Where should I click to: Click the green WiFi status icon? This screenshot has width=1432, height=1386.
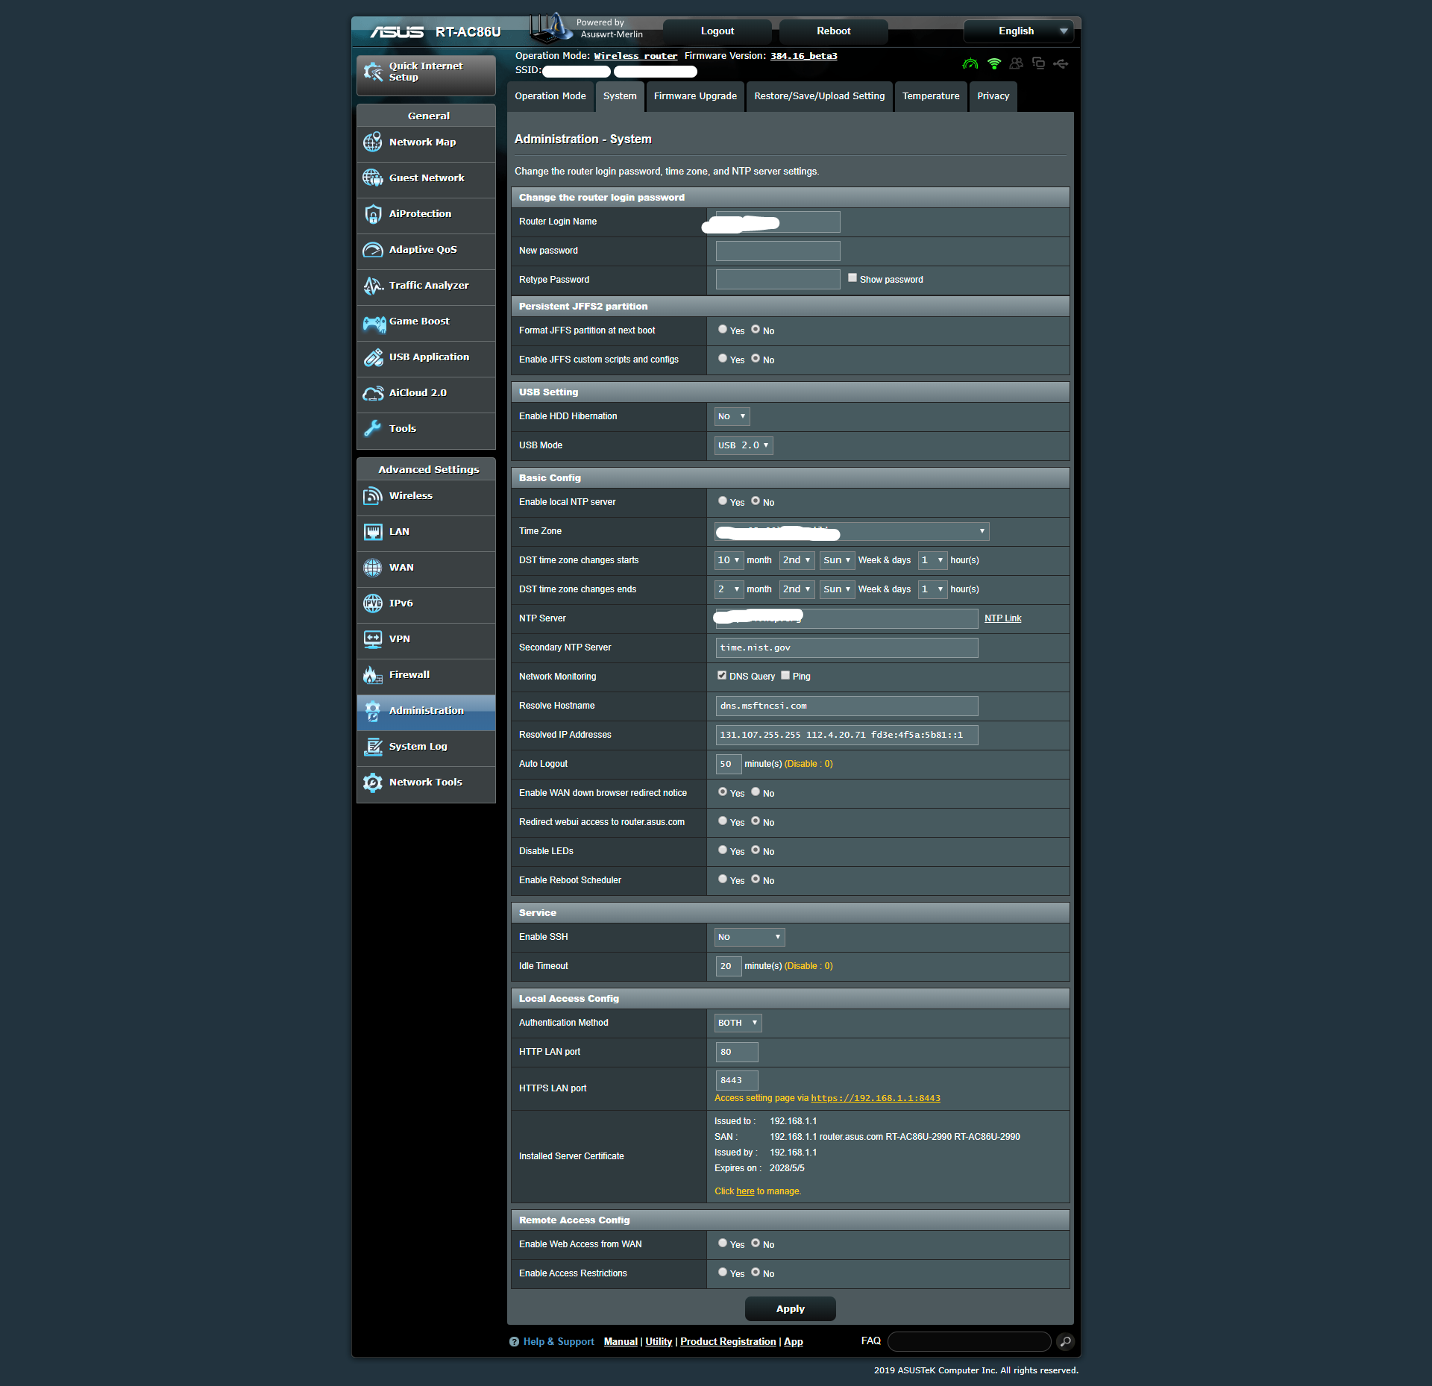click(993, 64)
